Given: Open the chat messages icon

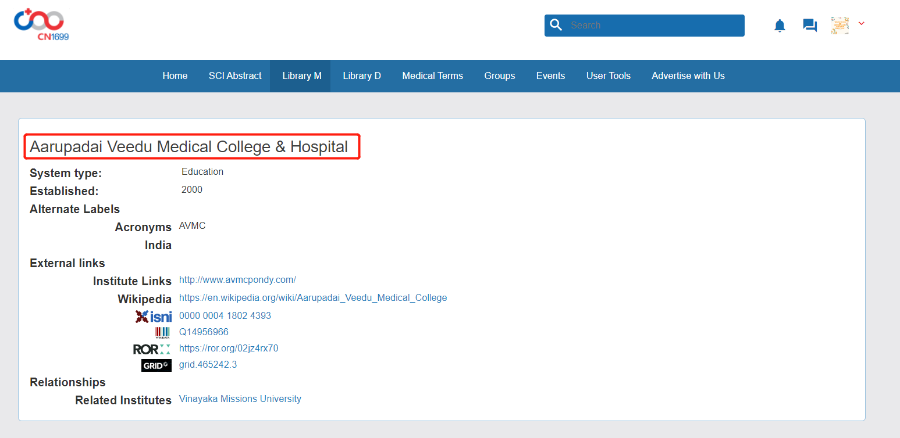Looking at the screenshot, I should click(x=810, y=26).
